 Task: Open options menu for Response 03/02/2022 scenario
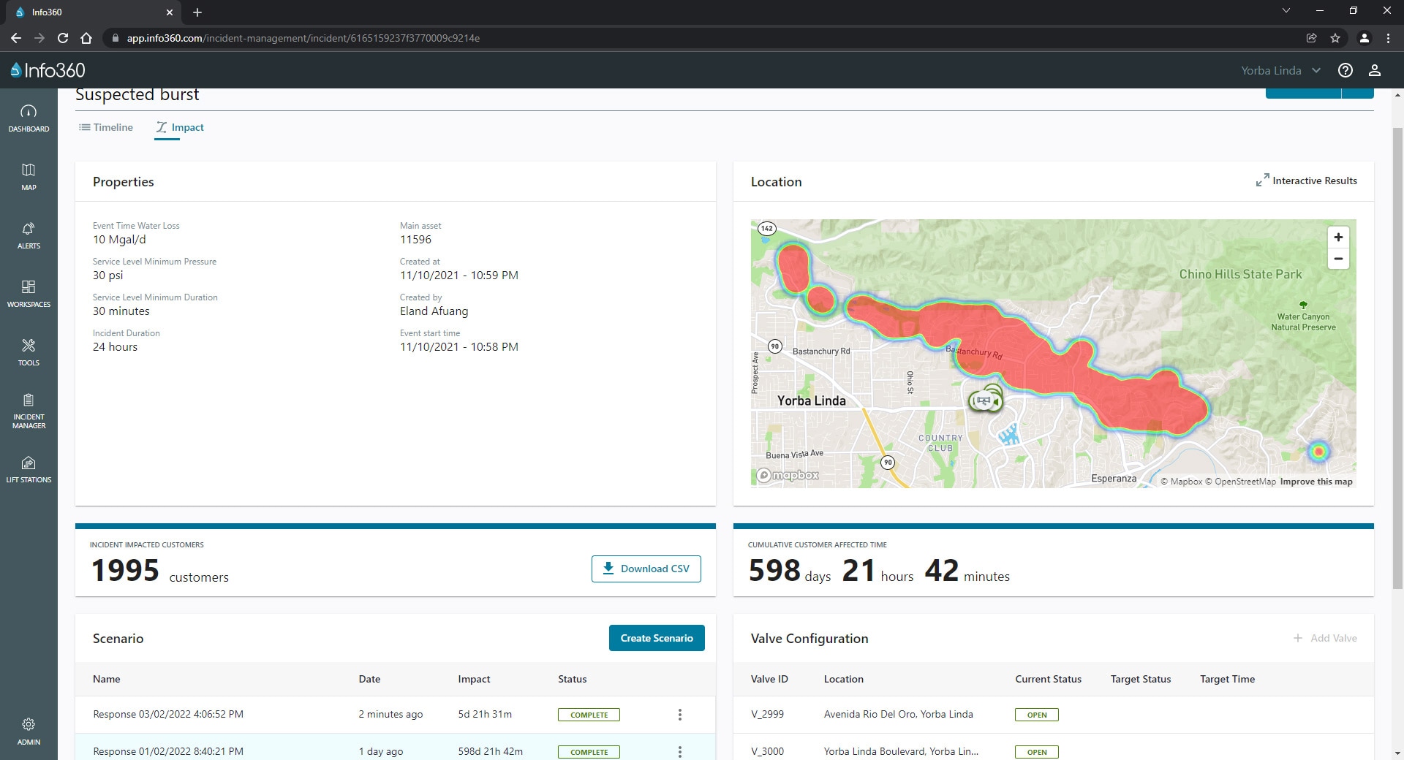tap(679, 715)
